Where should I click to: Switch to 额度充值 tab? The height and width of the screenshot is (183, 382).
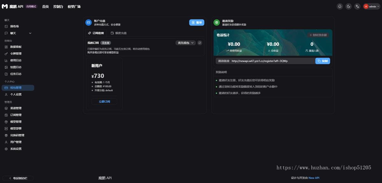[118, 33]
